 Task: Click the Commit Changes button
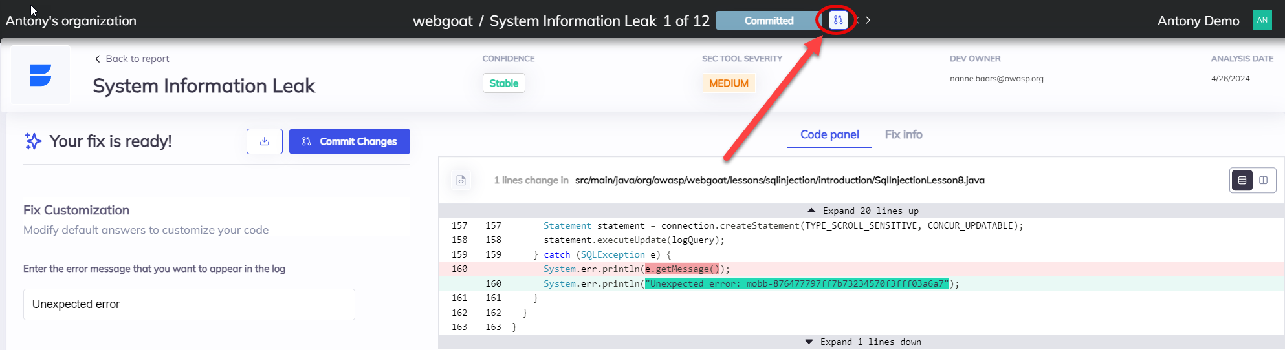(349, 141)
